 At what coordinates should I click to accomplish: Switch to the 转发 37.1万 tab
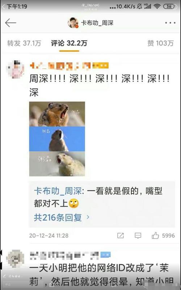(x=24, y=43)
